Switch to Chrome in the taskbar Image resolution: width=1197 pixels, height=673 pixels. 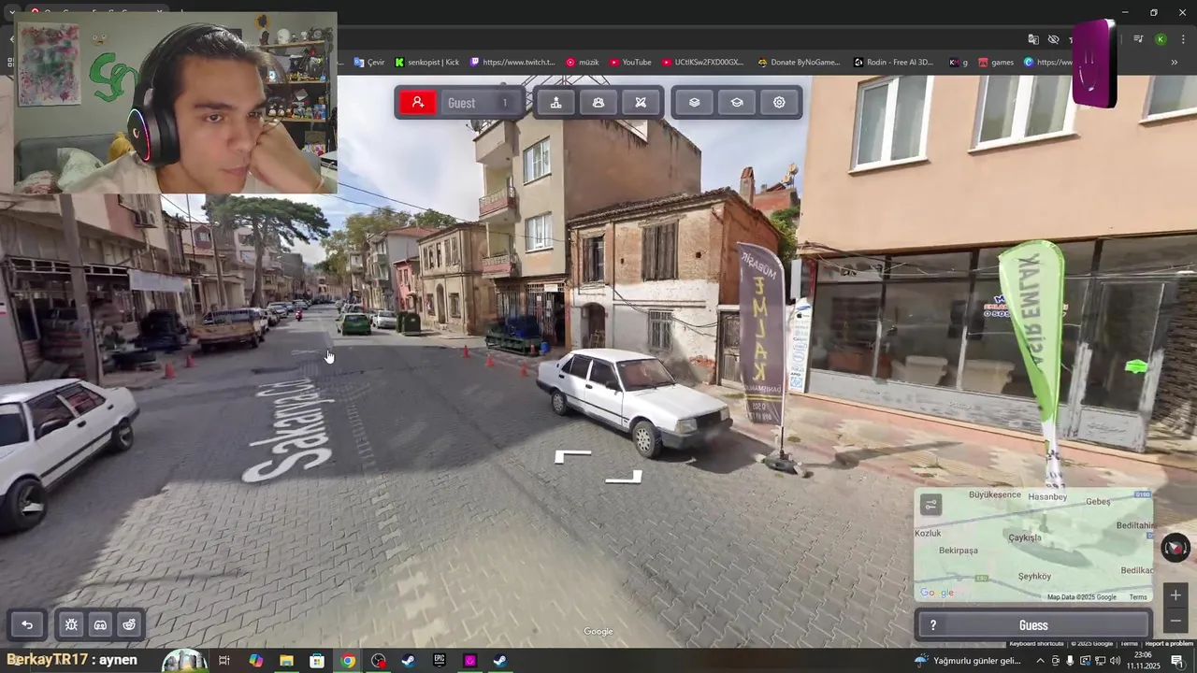click(x=348, y=661)
